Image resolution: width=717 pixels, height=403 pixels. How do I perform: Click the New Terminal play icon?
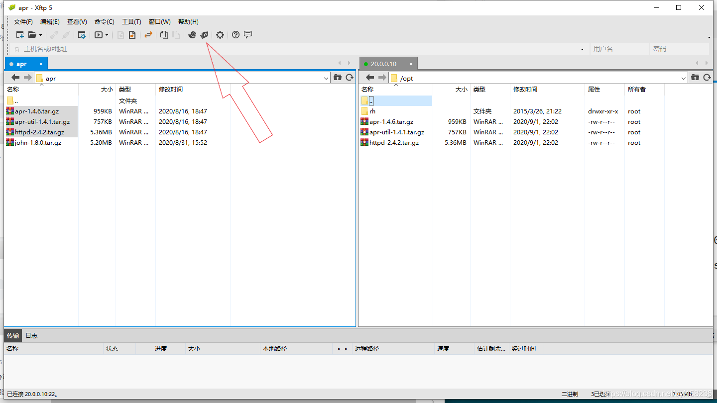(99, 35)
